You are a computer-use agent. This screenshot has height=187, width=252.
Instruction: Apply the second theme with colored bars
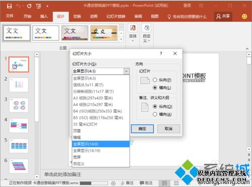pos(46,33)
